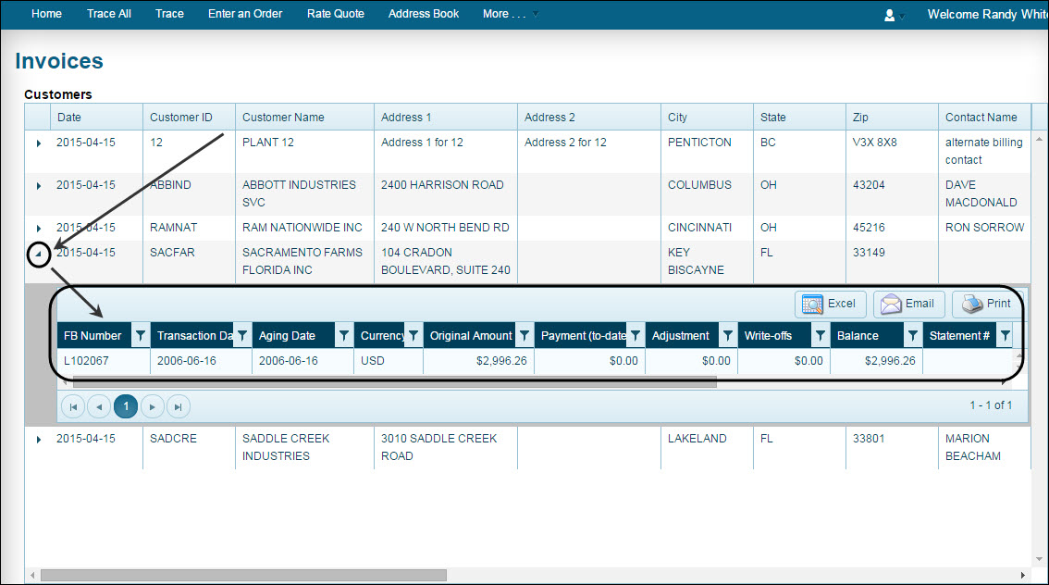Click the $2,996.26 Original Amount cell
The height and width of the screenshot is (585, 1049).
click(x=478, y=361)
